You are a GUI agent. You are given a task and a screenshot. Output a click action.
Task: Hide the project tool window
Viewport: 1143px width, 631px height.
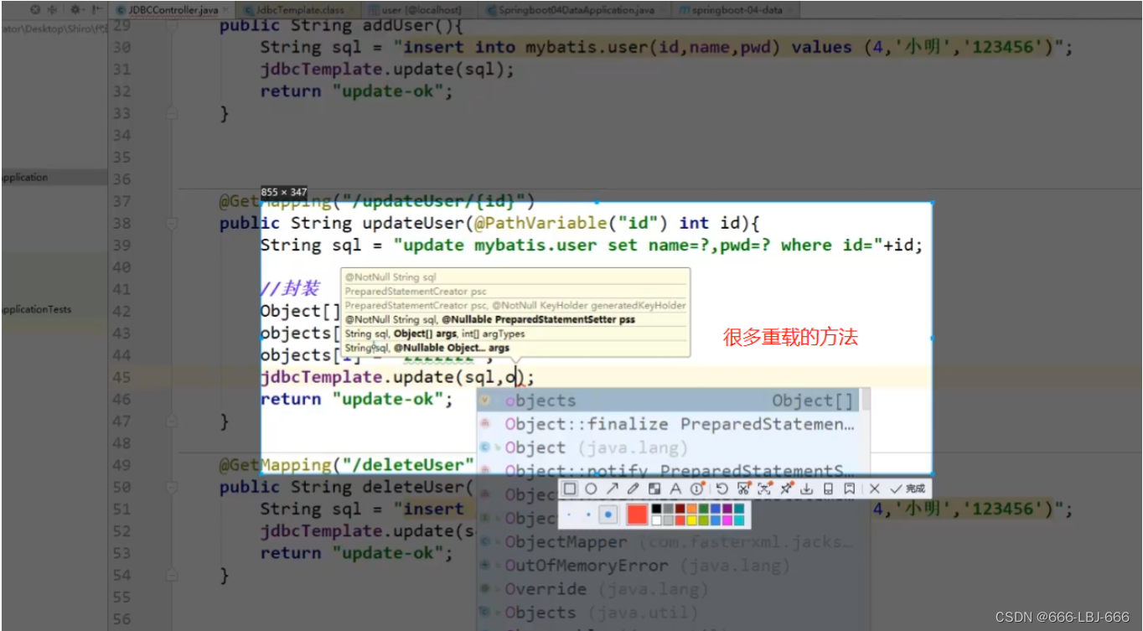pos(96,9)
